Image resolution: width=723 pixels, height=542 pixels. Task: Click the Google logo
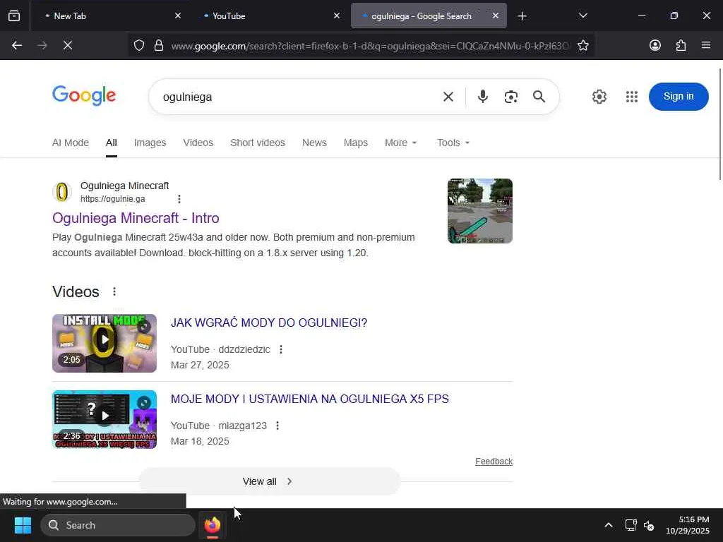(84, 95)
